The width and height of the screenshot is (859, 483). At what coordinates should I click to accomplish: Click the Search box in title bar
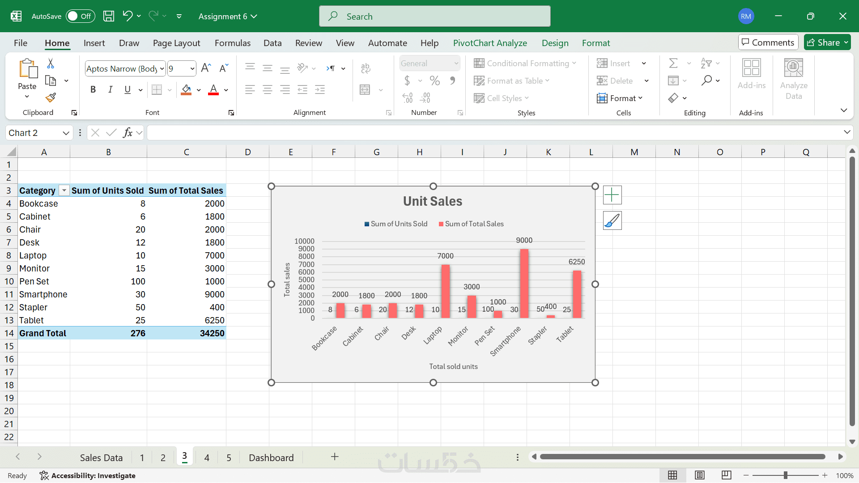(434, 17)
